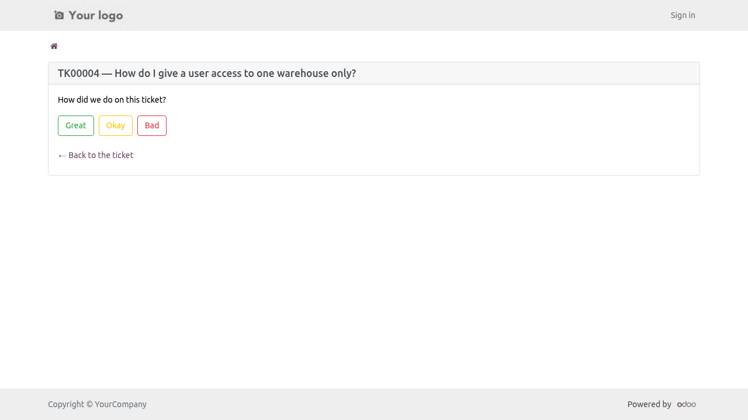
Task: Select the TK00004 ticket title text
Action: (207, 73)
